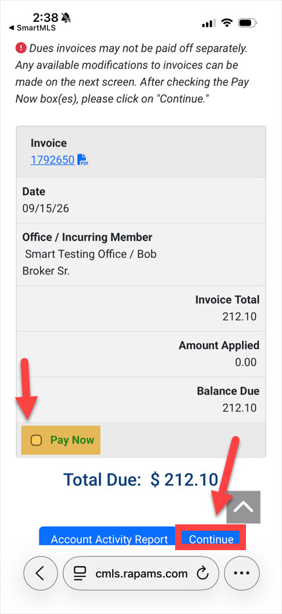Select Smart Testing Office / Bob Broker Sr. text

pos(89,262)
